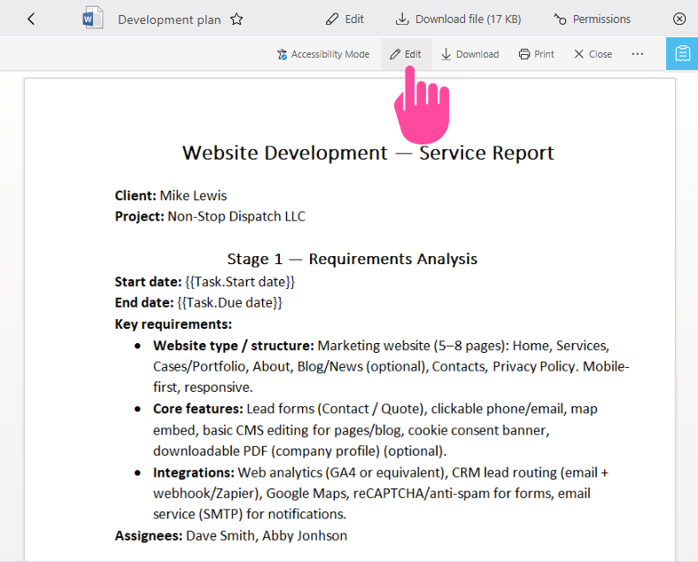Screen dimensions: 698x562
Task: Click the project name Non-Stop Dispatch LLC
Action: point(237,216)
